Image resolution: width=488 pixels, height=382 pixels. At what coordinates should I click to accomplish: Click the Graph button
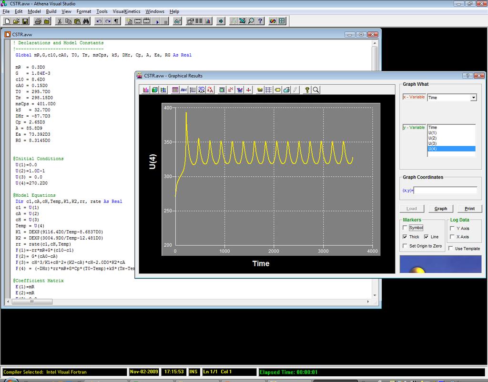(x=440, y=209)
